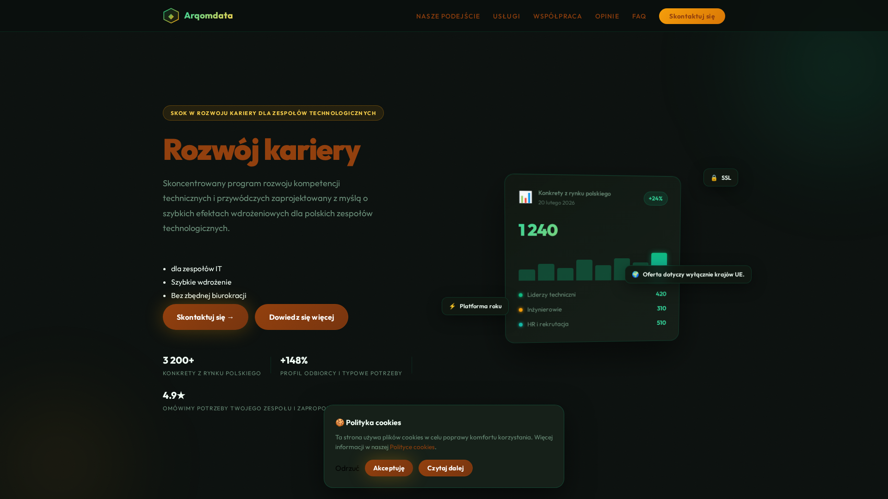Click the 1 240 value in card

(538, 230)
